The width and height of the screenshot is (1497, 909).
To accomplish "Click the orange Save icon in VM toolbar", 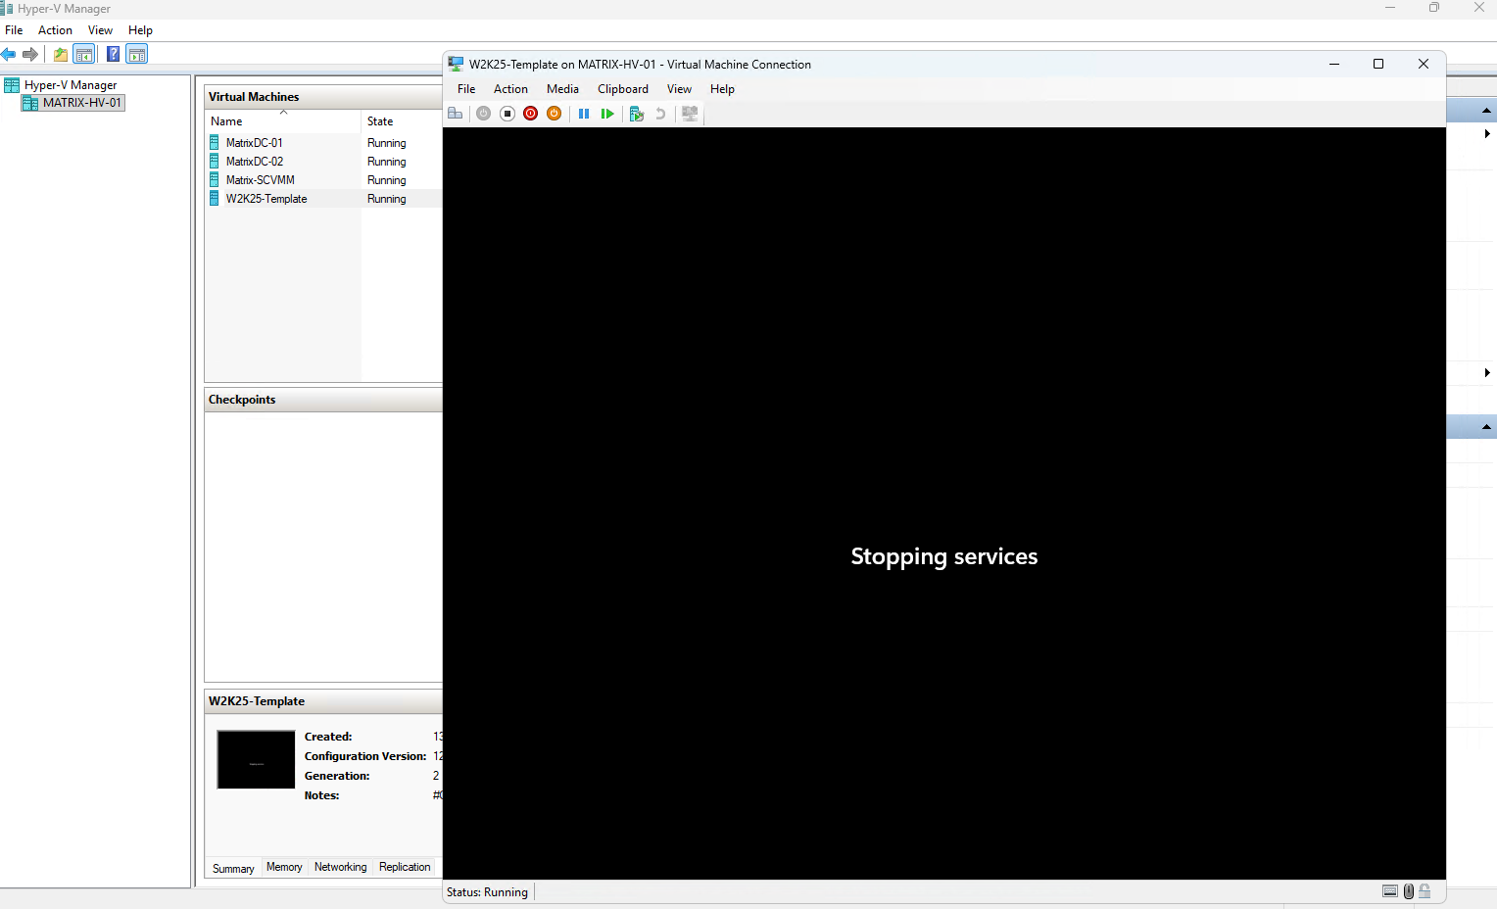I will coord(555,114).
